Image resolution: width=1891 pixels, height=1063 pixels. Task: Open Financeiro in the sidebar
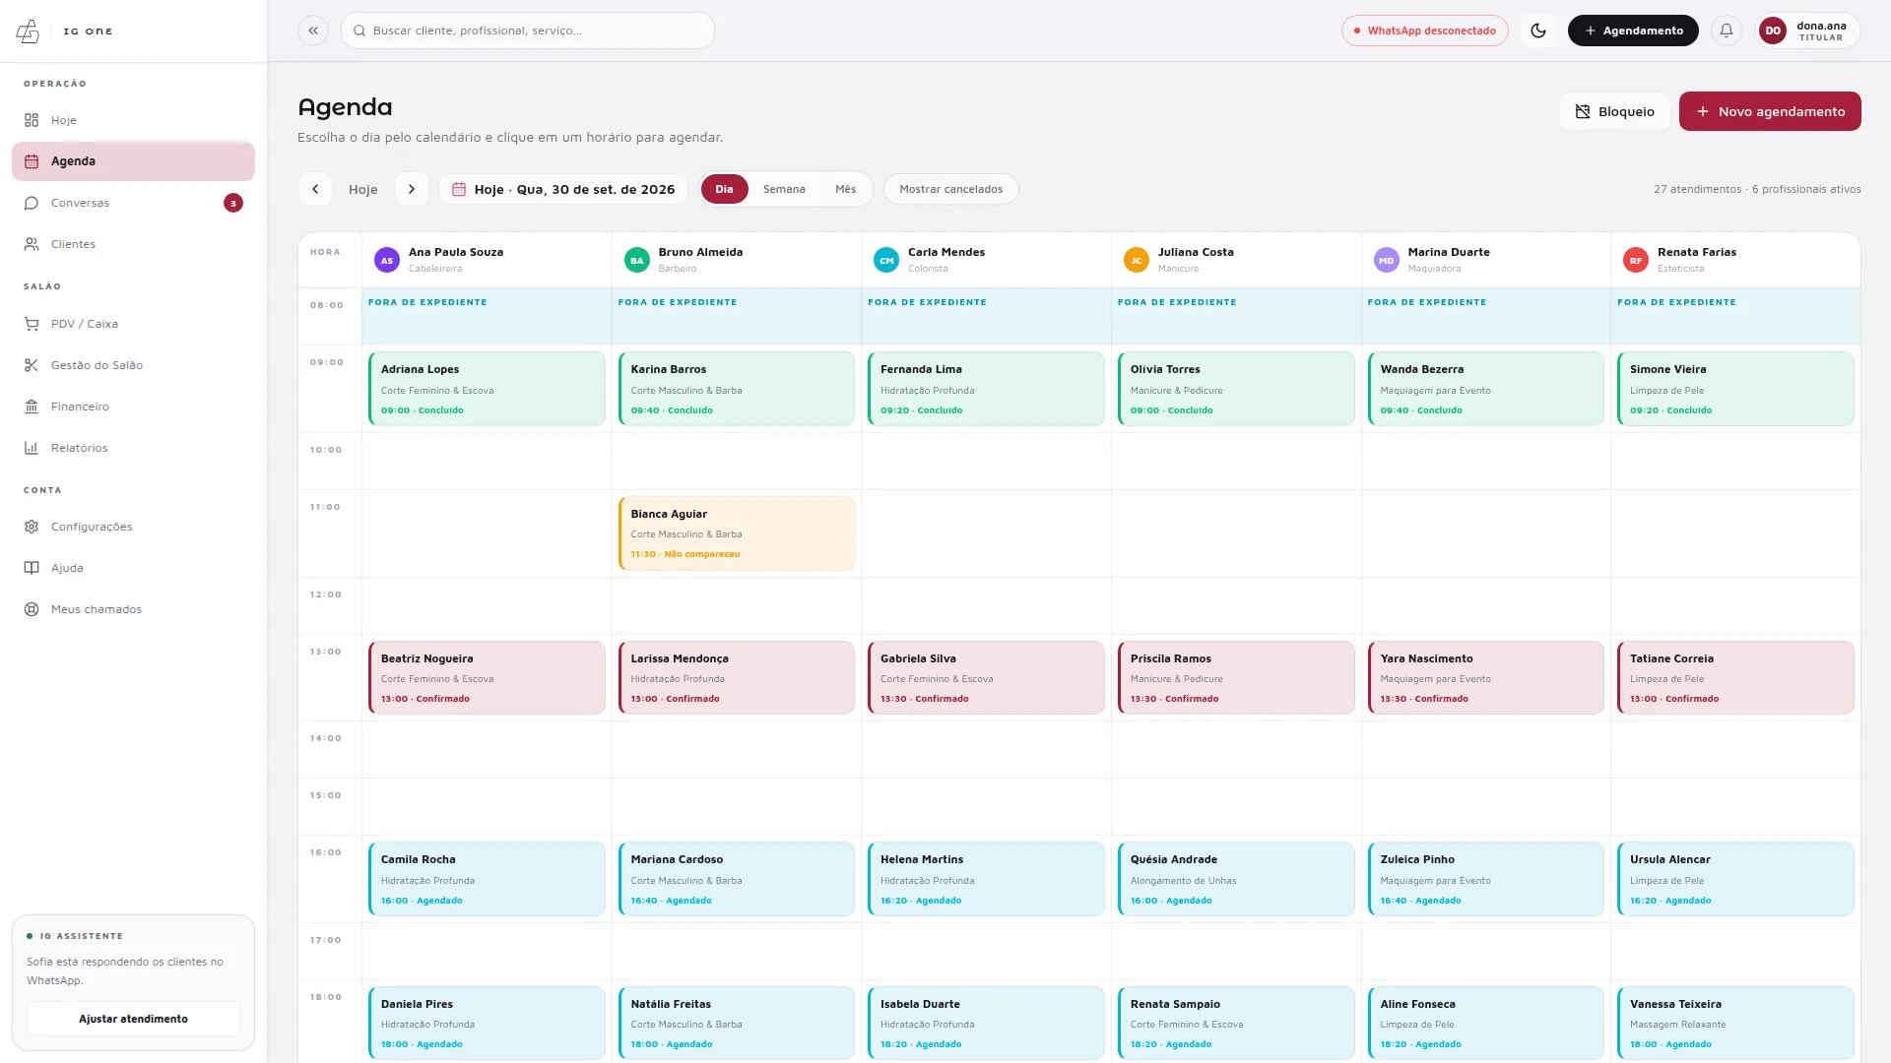(x=133, y=406)
